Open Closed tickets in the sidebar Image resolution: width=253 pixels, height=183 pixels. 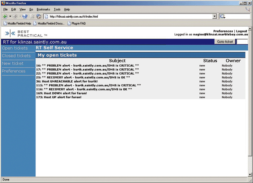point(16,56)
